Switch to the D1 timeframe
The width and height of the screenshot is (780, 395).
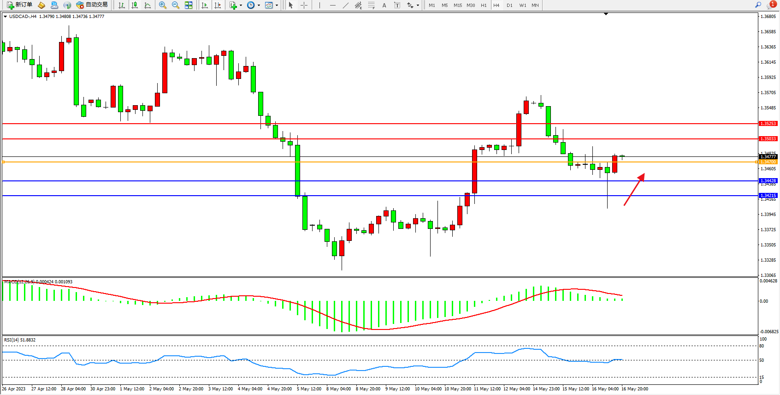coord(509,5)
